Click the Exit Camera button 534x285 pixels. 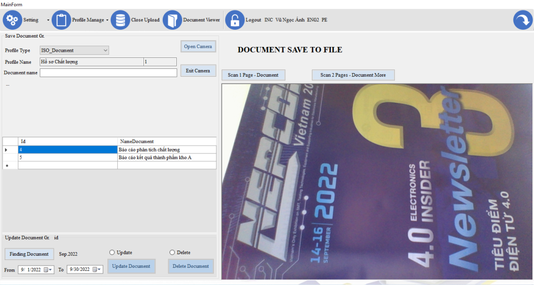198,70
